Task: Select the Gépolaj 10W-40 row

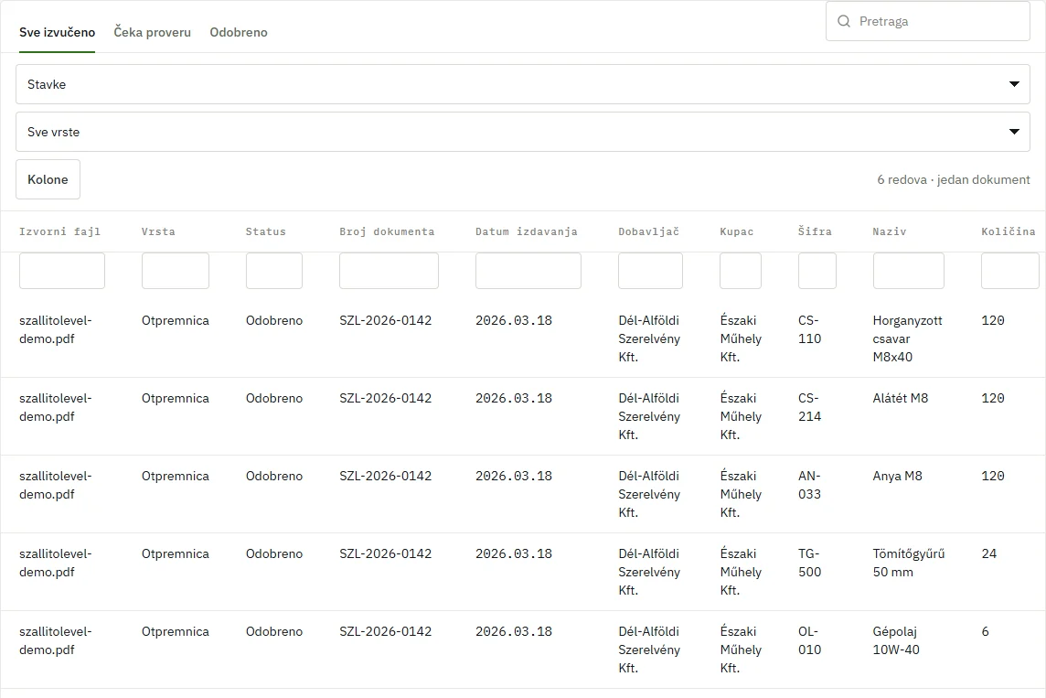Action: (x=523, y=650)
